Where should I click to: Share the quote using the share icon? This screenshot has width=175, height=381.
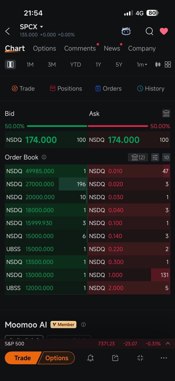point(115,358)
